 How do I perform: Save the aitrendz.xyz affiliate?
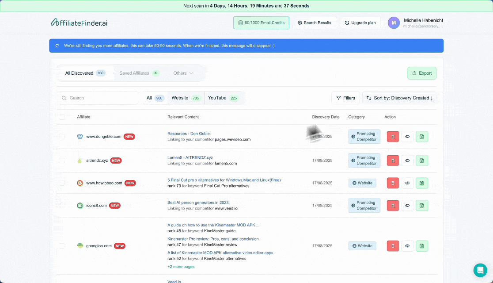point(421,161)
